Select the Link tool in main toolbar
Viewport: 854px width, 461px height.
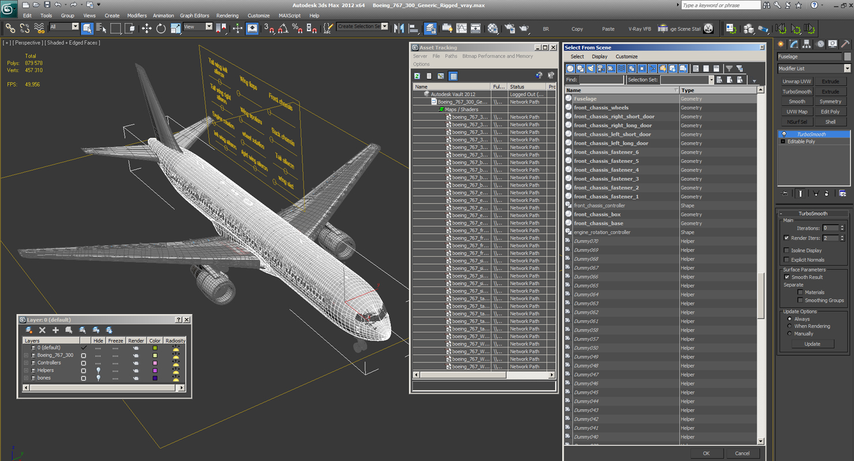tap(10, 28)
